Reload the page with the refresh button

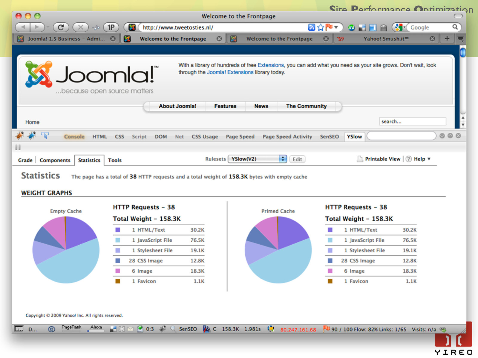[61, 27]
